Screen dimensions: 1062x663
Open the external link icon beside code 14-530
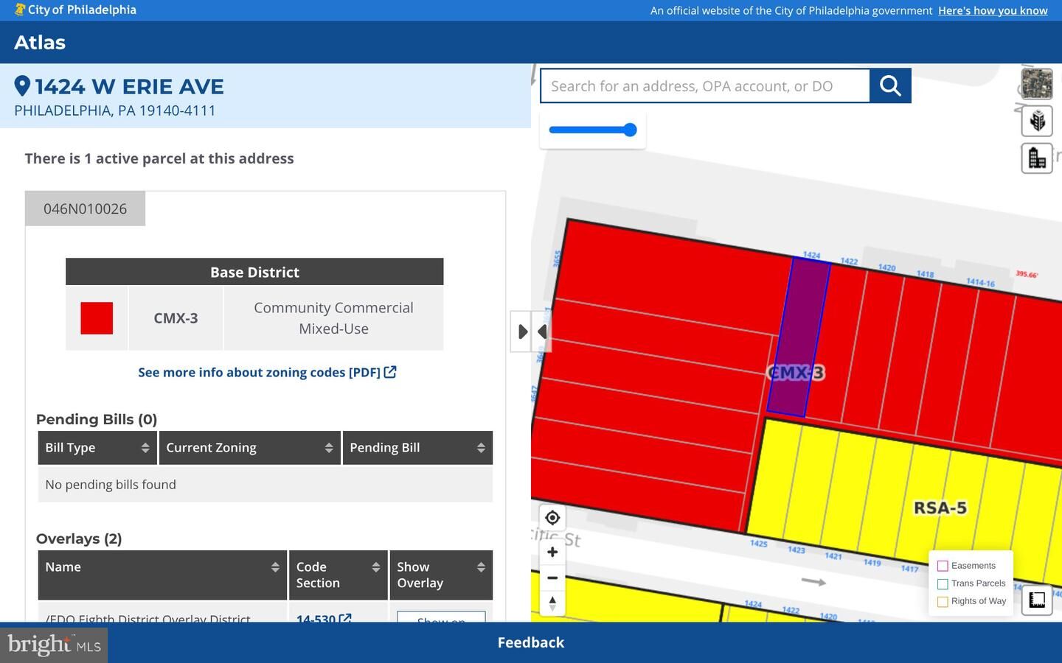point(344,619)
